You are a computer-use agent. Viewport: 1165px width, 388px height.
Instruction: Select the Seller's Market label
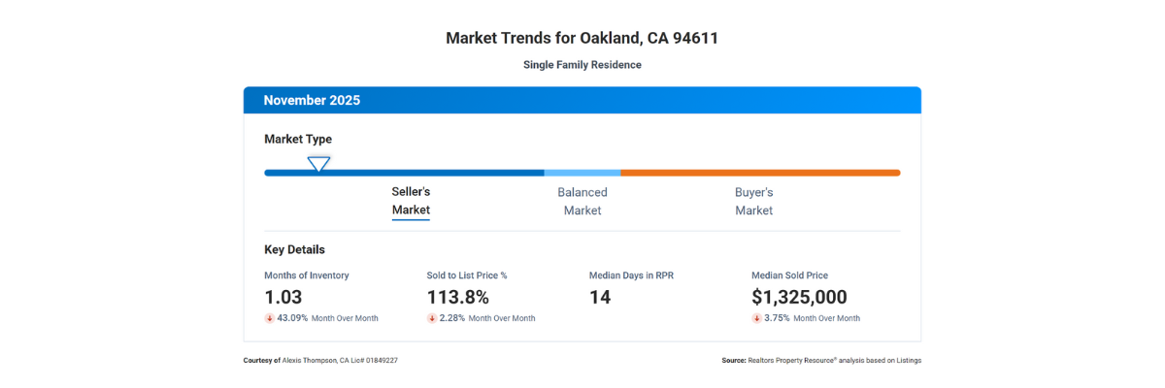click(411, 201)
